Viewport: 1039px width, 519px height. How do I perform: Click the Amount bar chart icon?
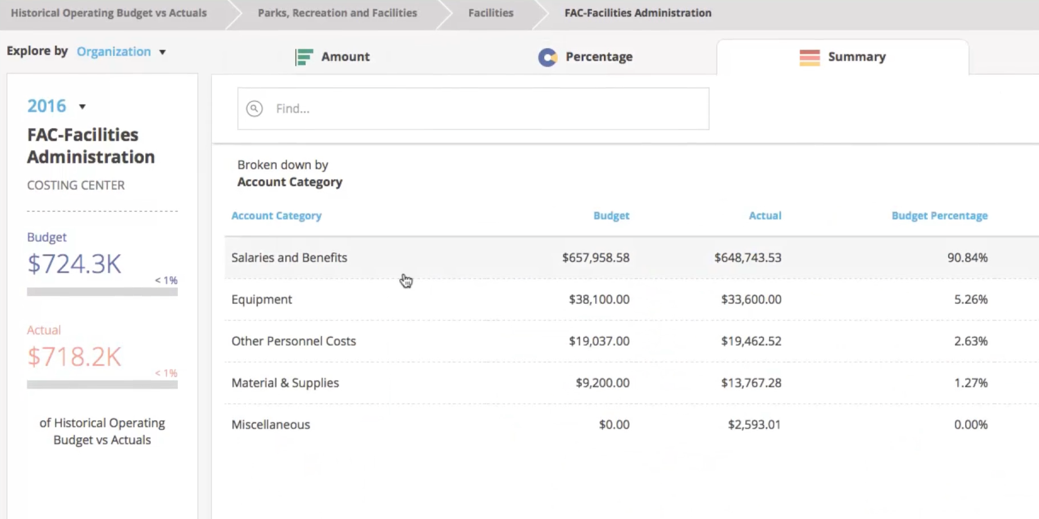pos(304,57)
